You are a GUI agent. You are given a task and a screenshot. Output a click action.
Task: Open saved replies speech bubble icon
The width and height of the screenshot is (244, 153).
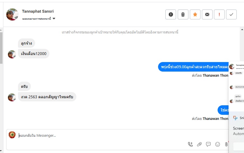[208, 144]
